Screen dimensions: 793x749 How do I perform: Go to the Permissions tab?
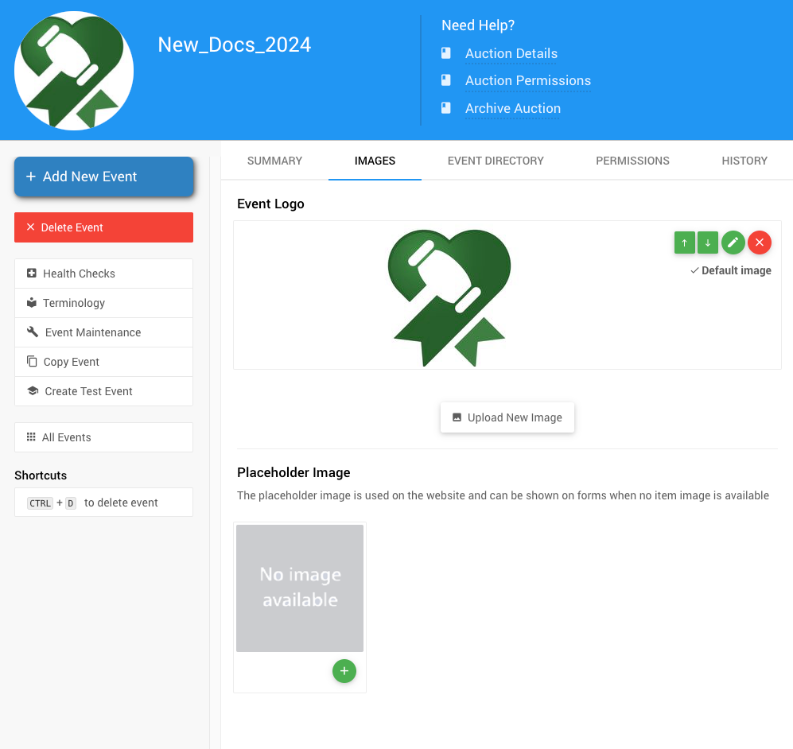pyautogui.click(x=632, y=161)
